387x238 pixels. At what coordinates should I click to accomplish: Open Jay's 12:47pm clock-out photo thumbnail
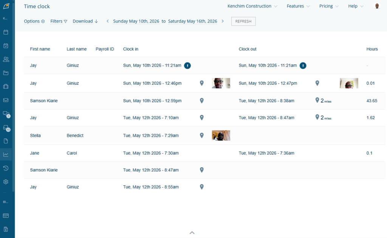point(349,83)
